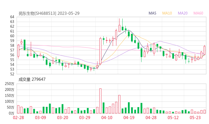Click the MA60 legend label
209x124 pixels.
tap(198, 13)
